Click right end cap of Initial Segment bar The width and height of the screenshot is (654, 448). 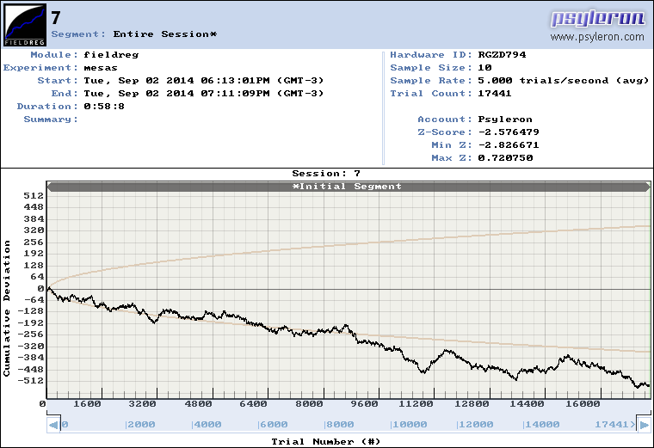(x=645, y=186)
